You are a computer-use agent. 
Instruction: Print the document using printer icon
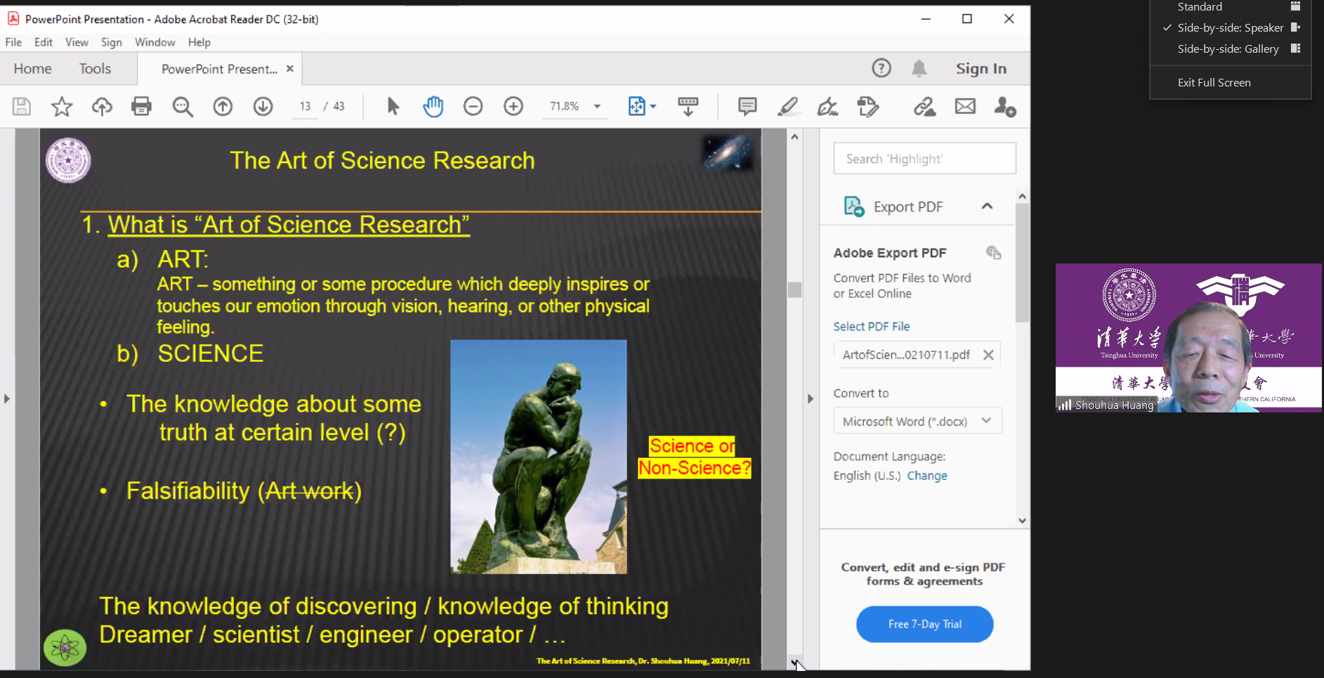coord(142,107)
